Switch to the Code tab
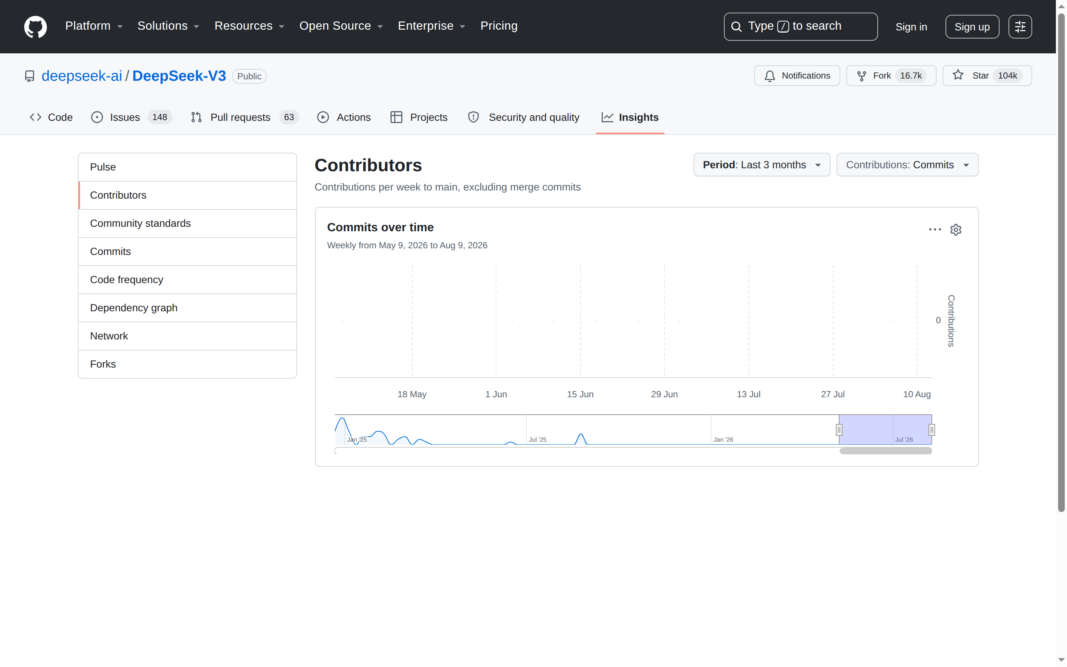1067x667 pixels. pos(51,117)
